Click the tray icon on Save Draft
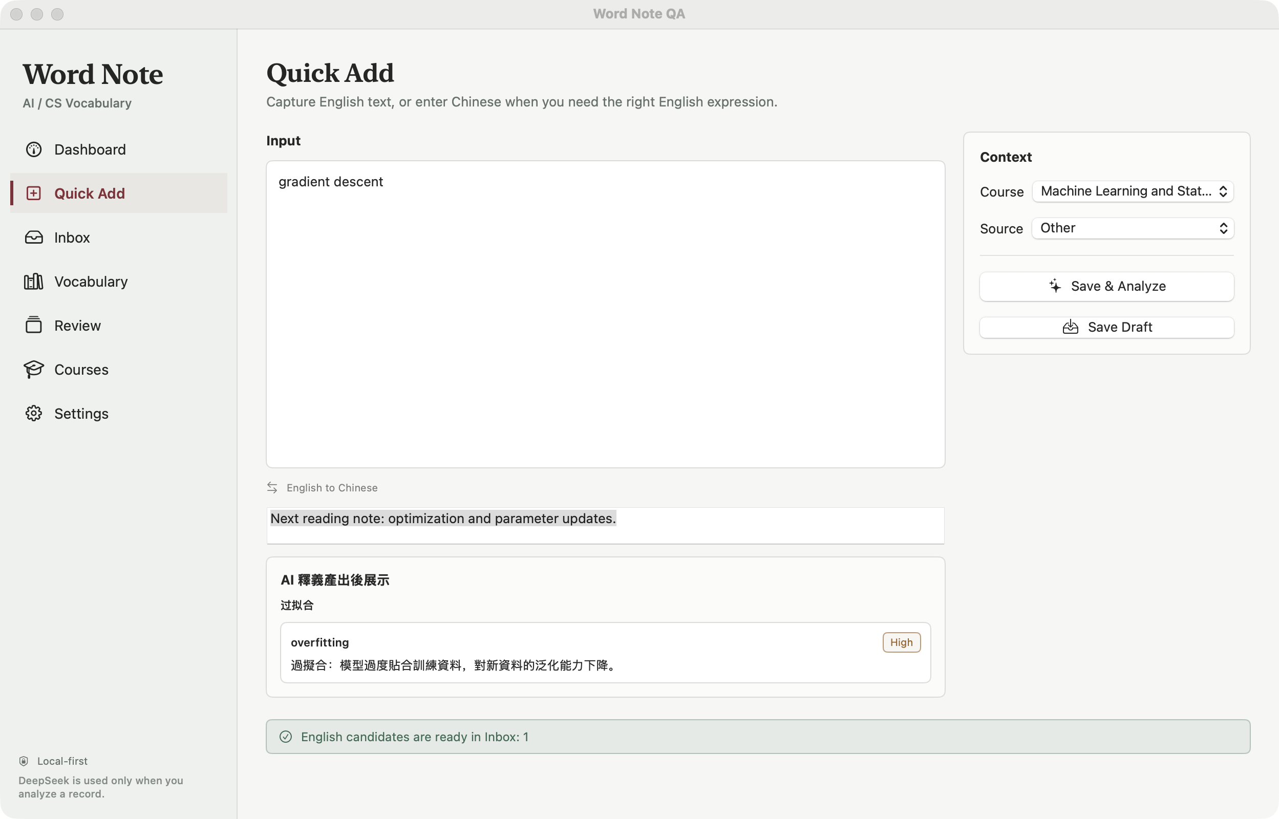This screenshot has height=819, width=1279. click(x=1071, y=327)
